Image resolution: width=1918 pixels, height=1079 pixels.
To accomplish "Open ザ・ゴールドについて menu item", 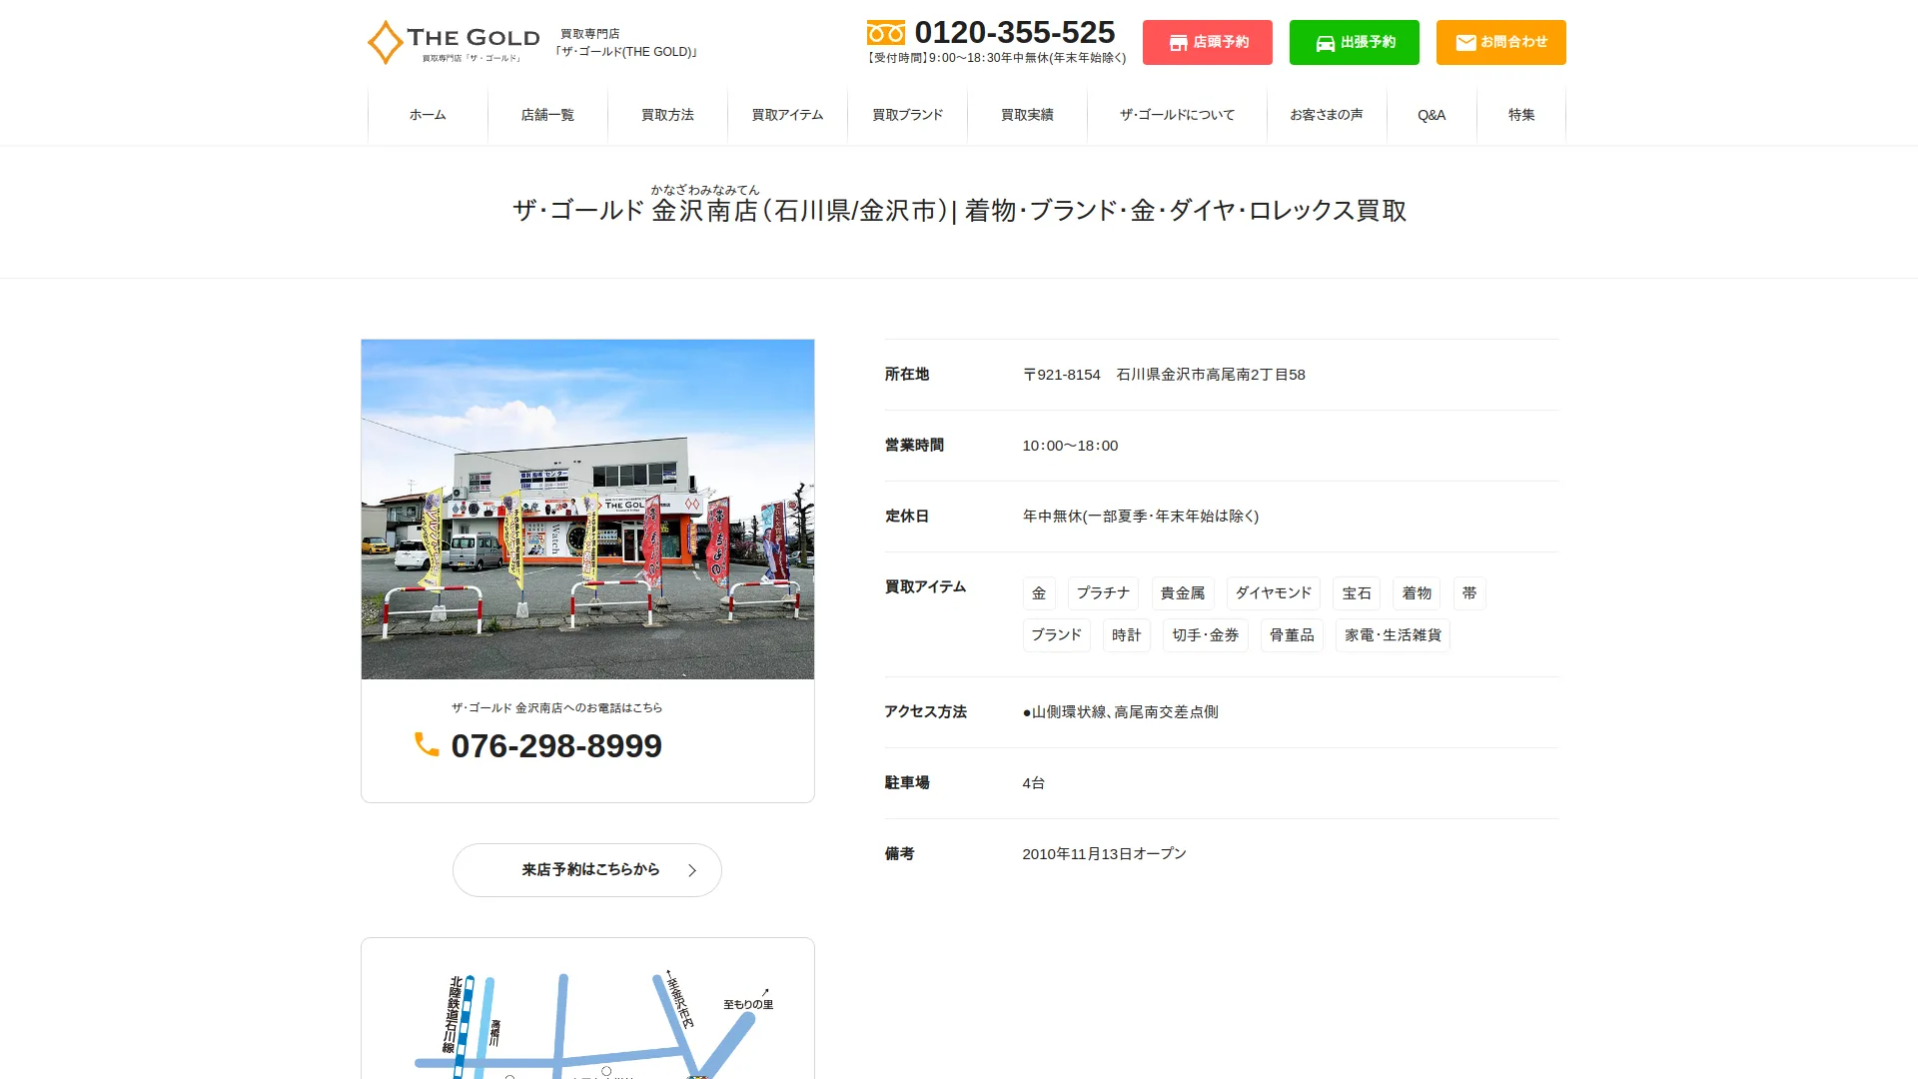I will tap(1177, 115).
